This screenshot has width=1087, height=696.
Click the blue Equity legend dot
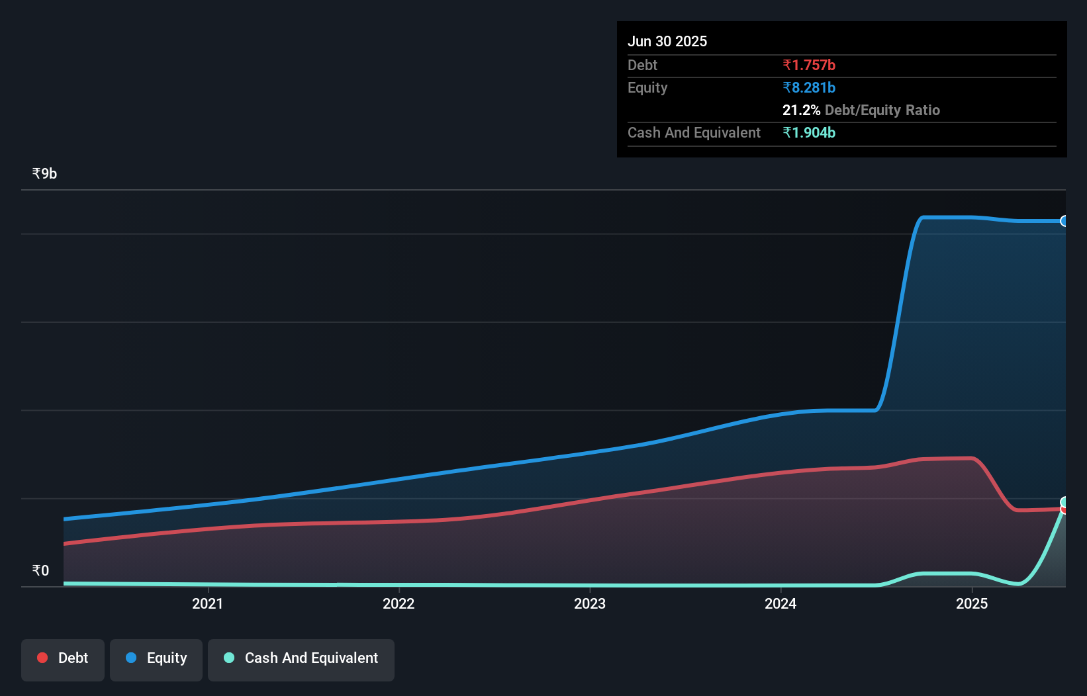[130, 658]
